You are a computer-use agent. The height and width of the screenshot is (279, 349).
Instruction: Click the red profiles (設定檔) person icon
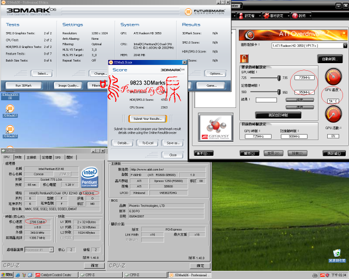(x=241, y=16)
